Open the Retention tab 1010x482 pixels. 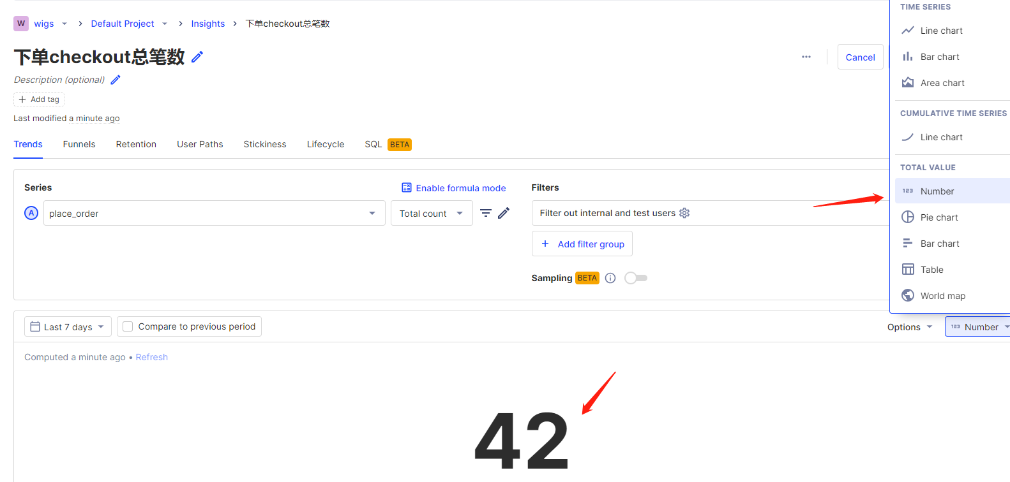[x=136, y=144]
